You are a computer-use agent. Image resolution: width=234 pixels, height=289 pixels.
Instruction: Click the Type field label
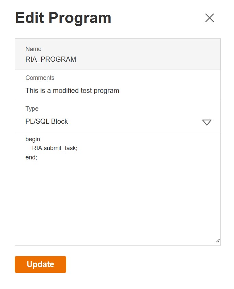click(32, 109)
